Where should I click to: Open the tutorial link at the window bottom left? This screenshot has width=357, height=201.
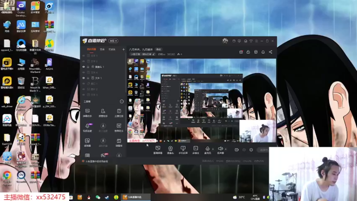(96, 161)
